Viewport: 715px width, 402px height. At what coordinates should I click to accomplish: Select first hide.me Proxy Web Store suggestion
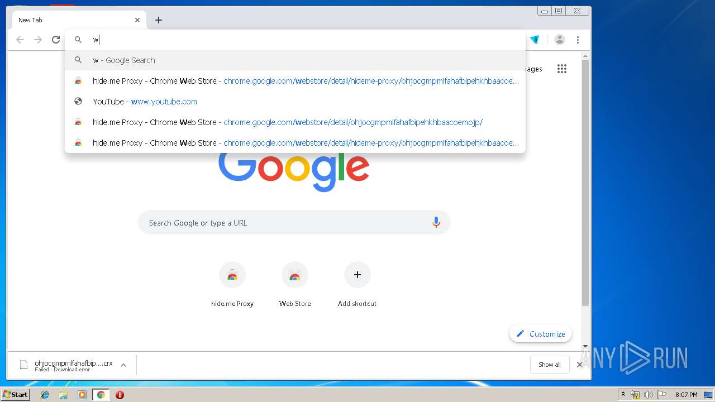[x=295, y=81]
